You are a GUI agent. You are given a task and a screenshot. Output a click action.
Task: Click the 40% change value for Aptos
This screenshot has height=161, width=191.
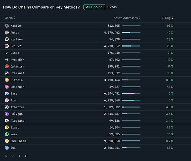170,33
